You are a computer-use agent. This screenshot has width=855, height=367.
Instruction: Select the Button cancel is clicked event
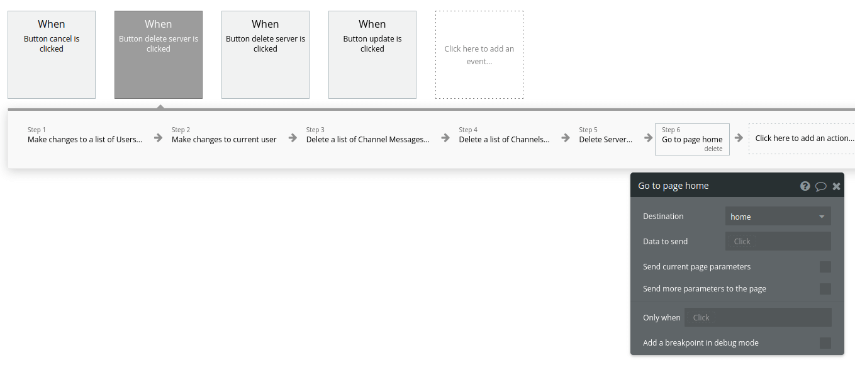pyautogui.click(x=52, y=55)
